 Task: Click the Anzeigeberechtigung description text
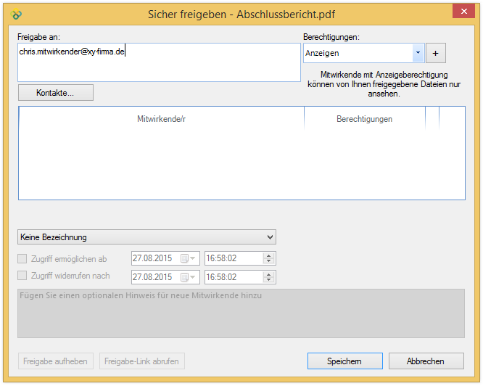tap(384, 84)
